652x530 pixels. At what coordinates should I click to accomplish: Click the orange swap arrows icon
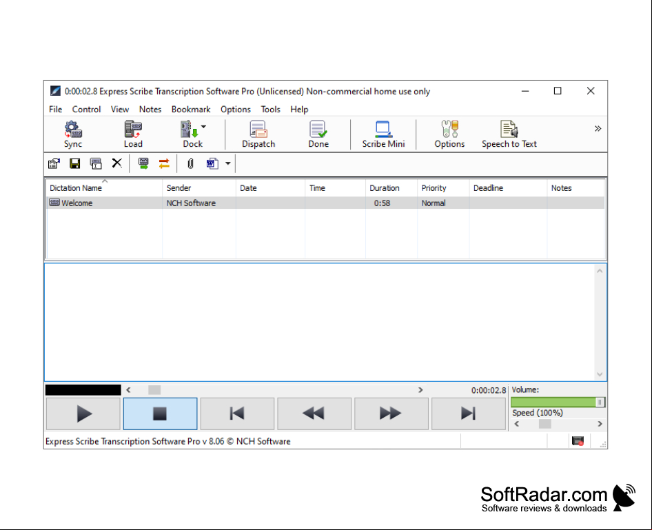coord(164,163)
